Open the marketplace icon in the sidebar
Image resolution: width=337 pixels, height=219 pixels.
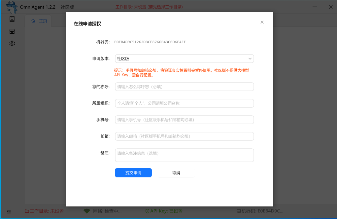(12, 31)
